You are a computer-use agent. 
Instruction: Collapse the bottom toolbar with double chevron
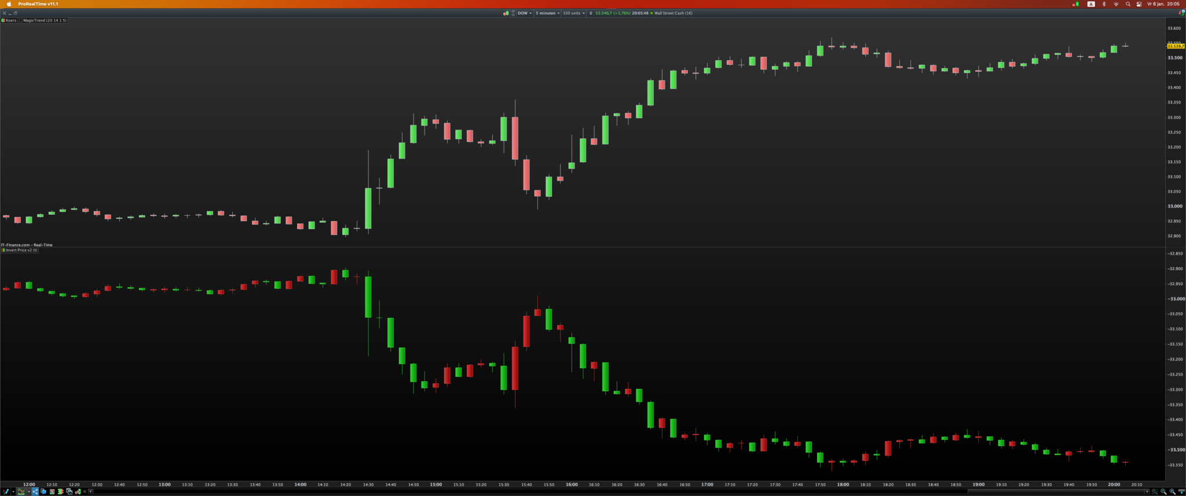tap(85, 491)
